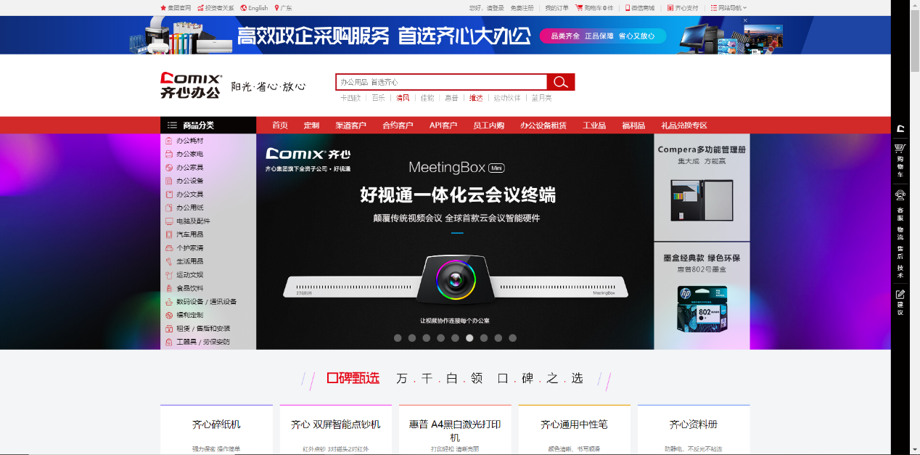Click the red search magnifier button

(x=561, y=82)
